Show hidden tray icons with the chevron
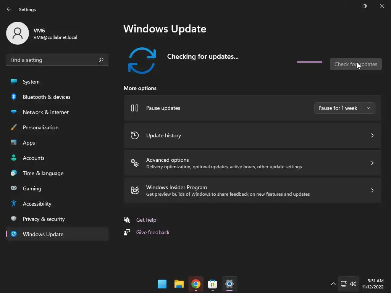 [x=333, y=284]
